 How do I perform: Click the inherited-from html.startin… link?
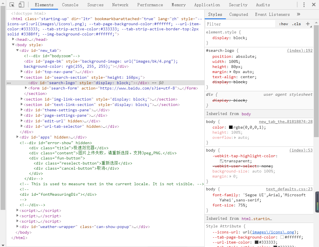coord(257,219)
